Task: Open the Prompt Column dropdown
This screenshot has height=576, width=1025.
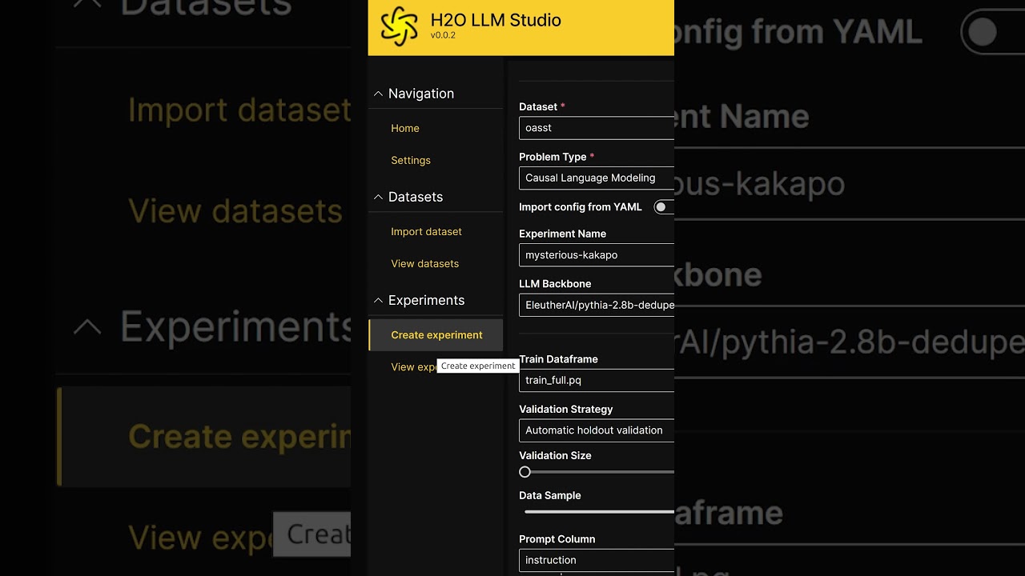Action: click(x=597, y=560)
